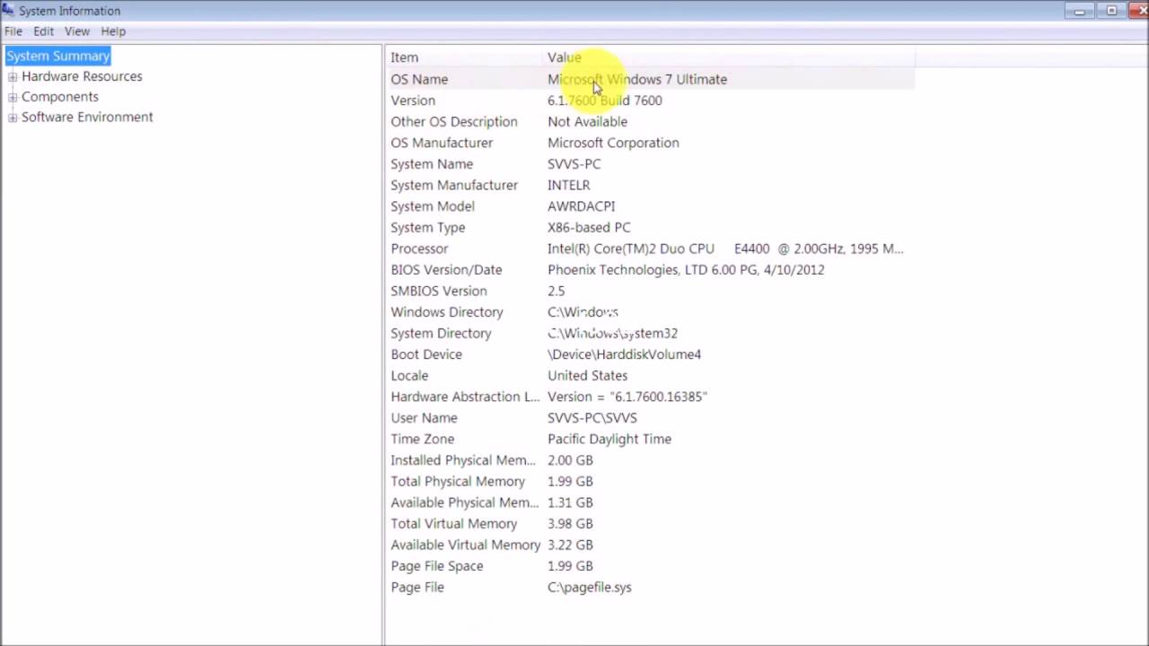
Task: Select the OS Name row
Action: (651, 79)
